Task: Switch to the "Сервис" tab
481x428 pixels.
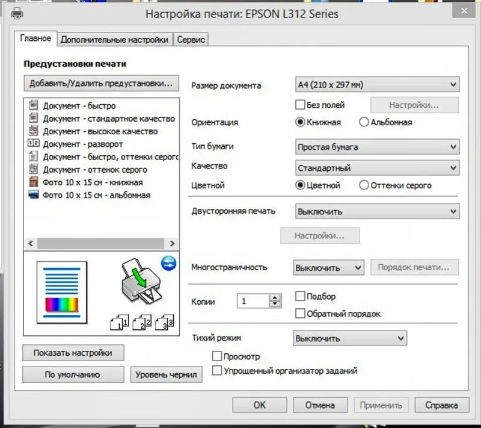Action: (191, 40)
